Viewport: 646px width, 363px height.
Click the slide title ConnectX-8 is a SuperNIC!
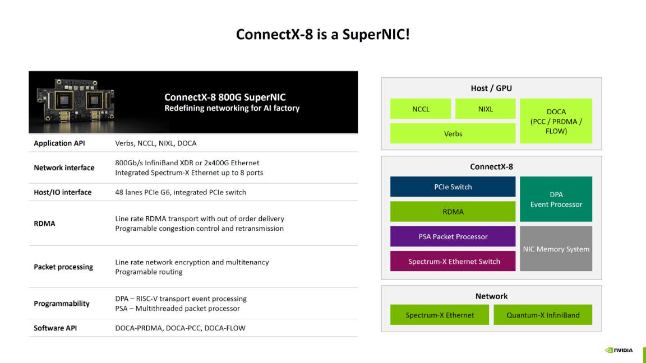323,35
